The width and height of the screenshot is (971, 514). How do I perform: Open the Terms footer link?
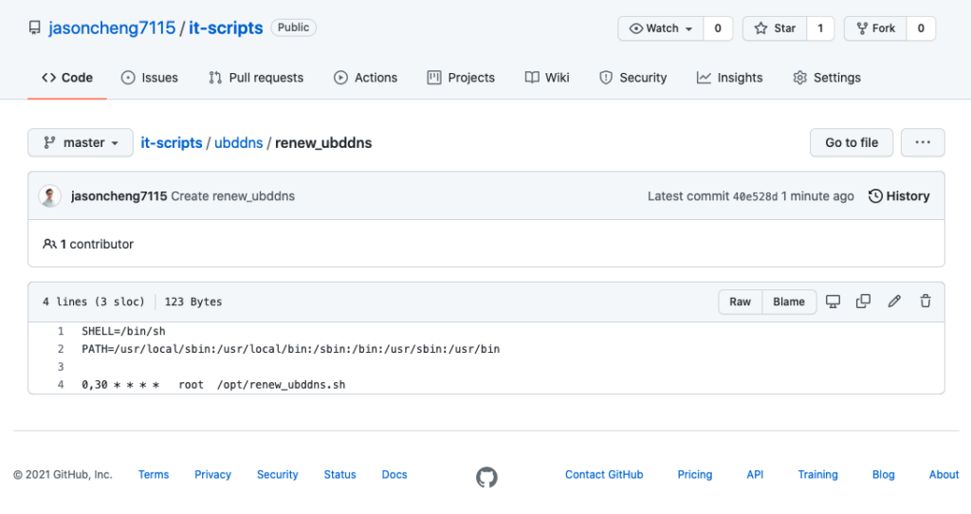coord(154,474)
